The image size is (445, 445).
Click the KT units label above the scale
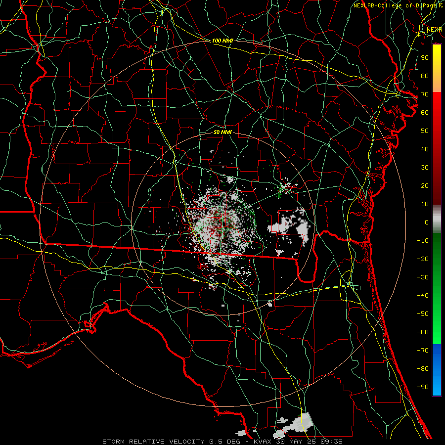[x=422, y=34]
